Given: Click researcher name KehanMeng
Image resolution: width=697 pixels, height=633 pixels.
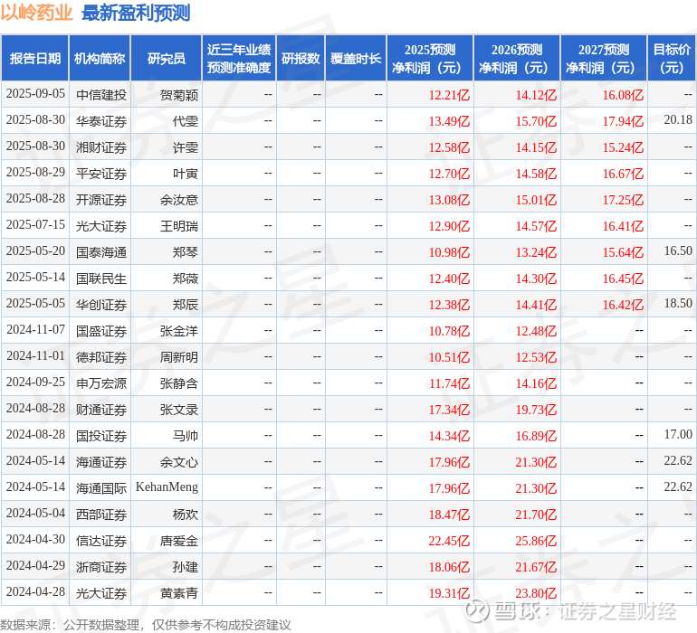Looking at the screenshot, I should tap(167, 487).
